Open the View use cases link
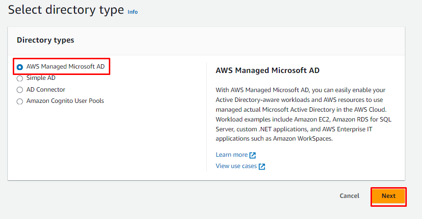This screenshot has width=422, height=219. (236, 167)
